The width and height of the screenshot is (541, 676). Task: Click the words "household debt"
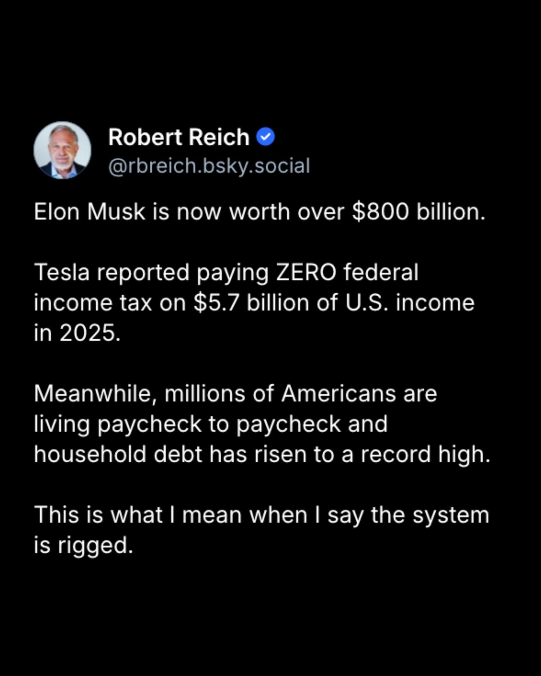click(118, 454)
